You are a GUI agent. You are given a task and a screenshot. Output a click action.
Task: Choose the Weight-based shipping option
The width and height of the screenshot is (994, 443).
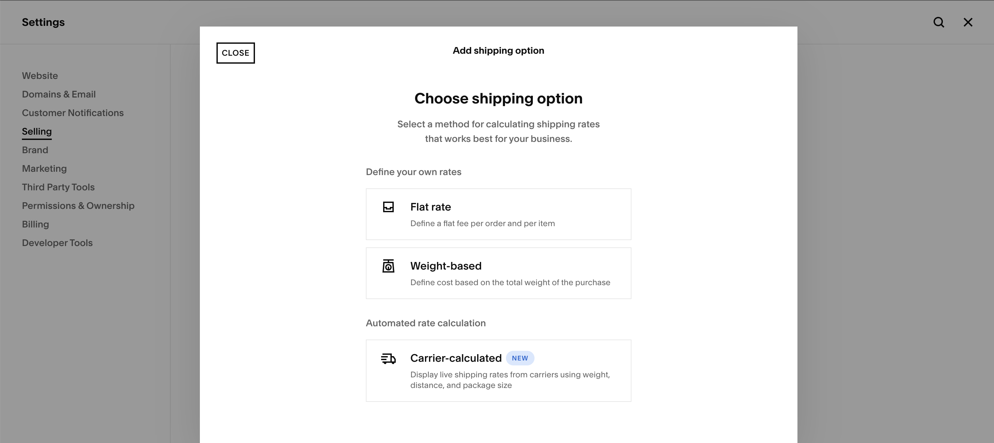coord(498,273)
